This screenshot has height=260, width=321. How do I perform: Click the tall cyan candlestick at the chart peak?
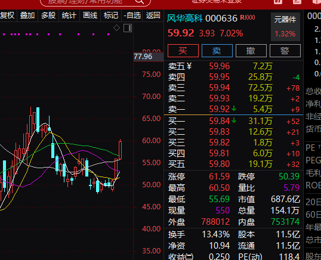pyautogui.click(x=38, y=120)
